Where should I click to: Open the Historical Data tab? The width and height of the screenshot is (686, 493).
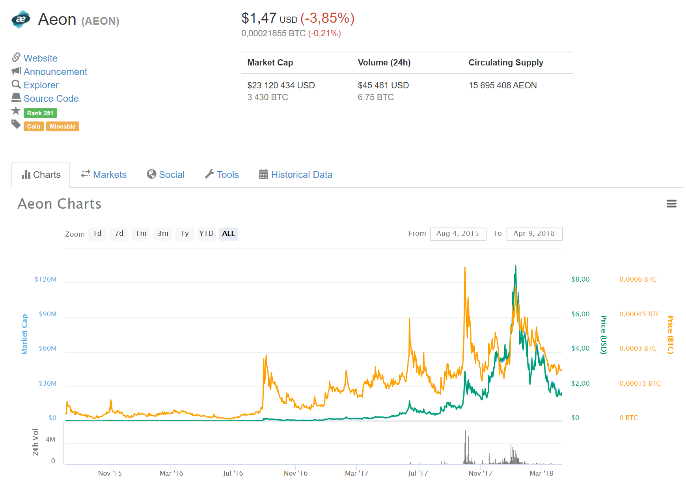coord(296,175)
